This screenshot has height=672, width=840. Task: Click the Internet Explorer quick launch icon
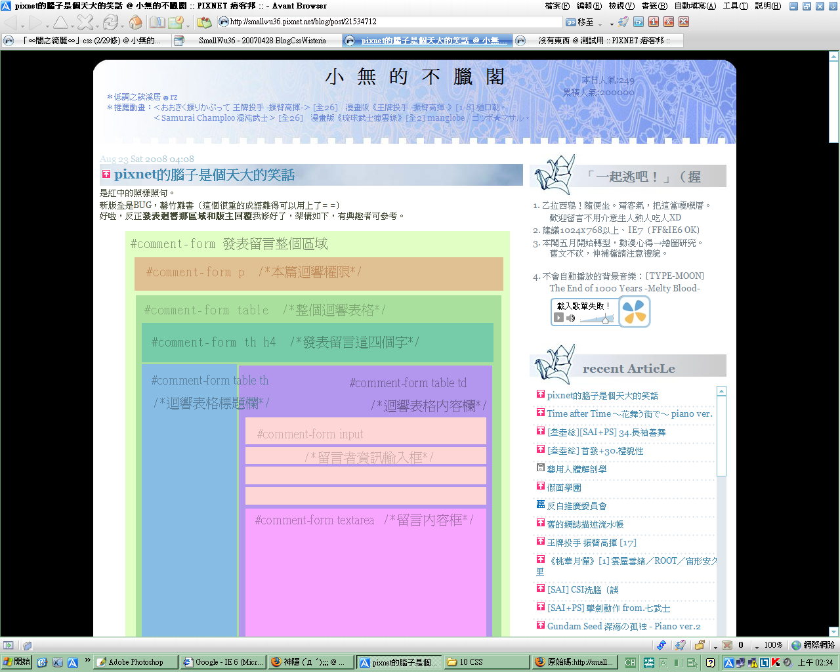[43, 662]
